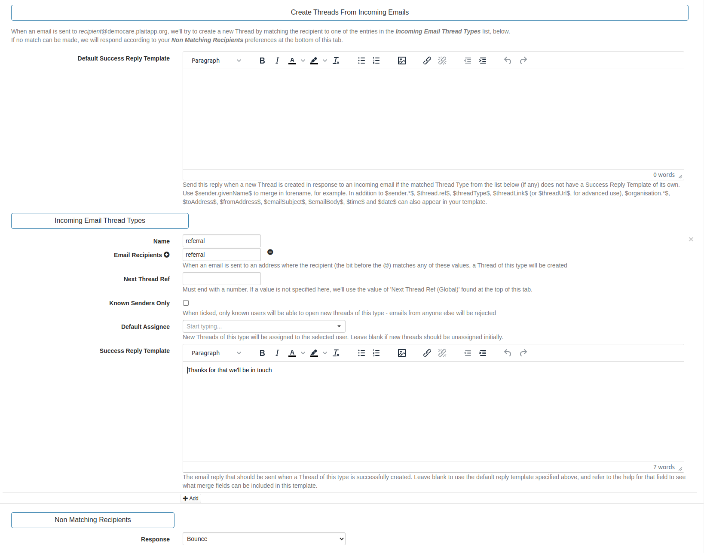Remove the referral email recipient entry
Viewport: 704px width, 553px height.
270,252
